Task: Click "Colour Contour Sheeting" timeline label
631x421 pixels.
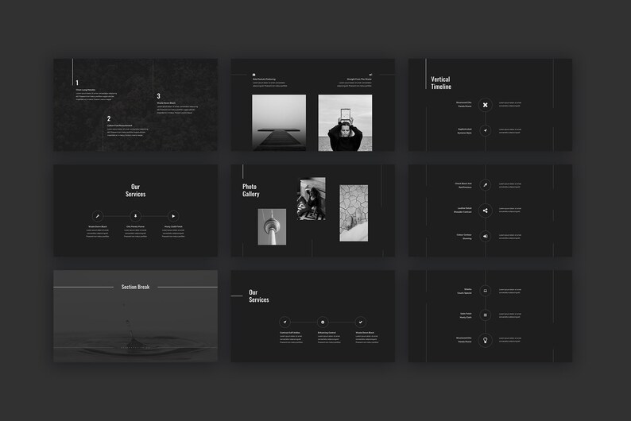Action: 463,237
